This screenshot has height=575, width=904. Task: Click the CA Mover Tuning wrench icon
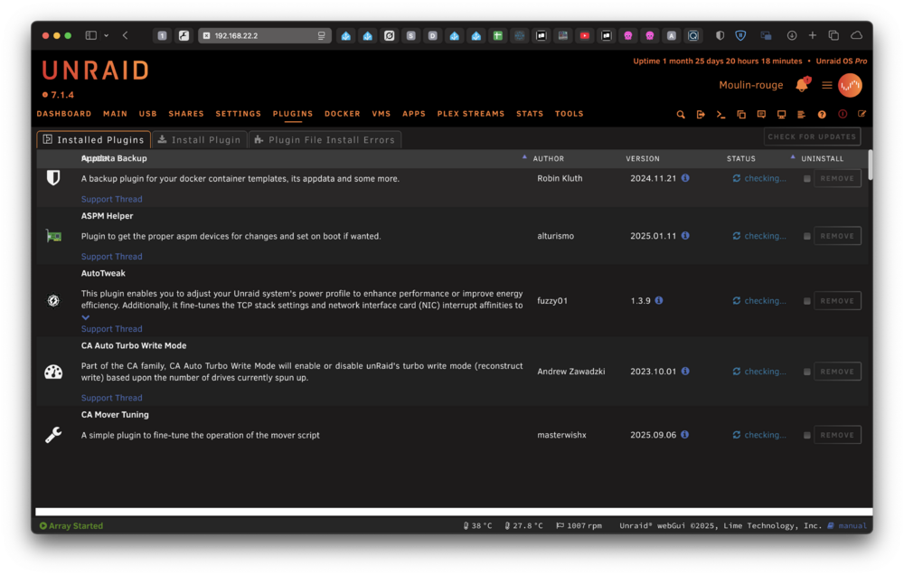(53, 435)
